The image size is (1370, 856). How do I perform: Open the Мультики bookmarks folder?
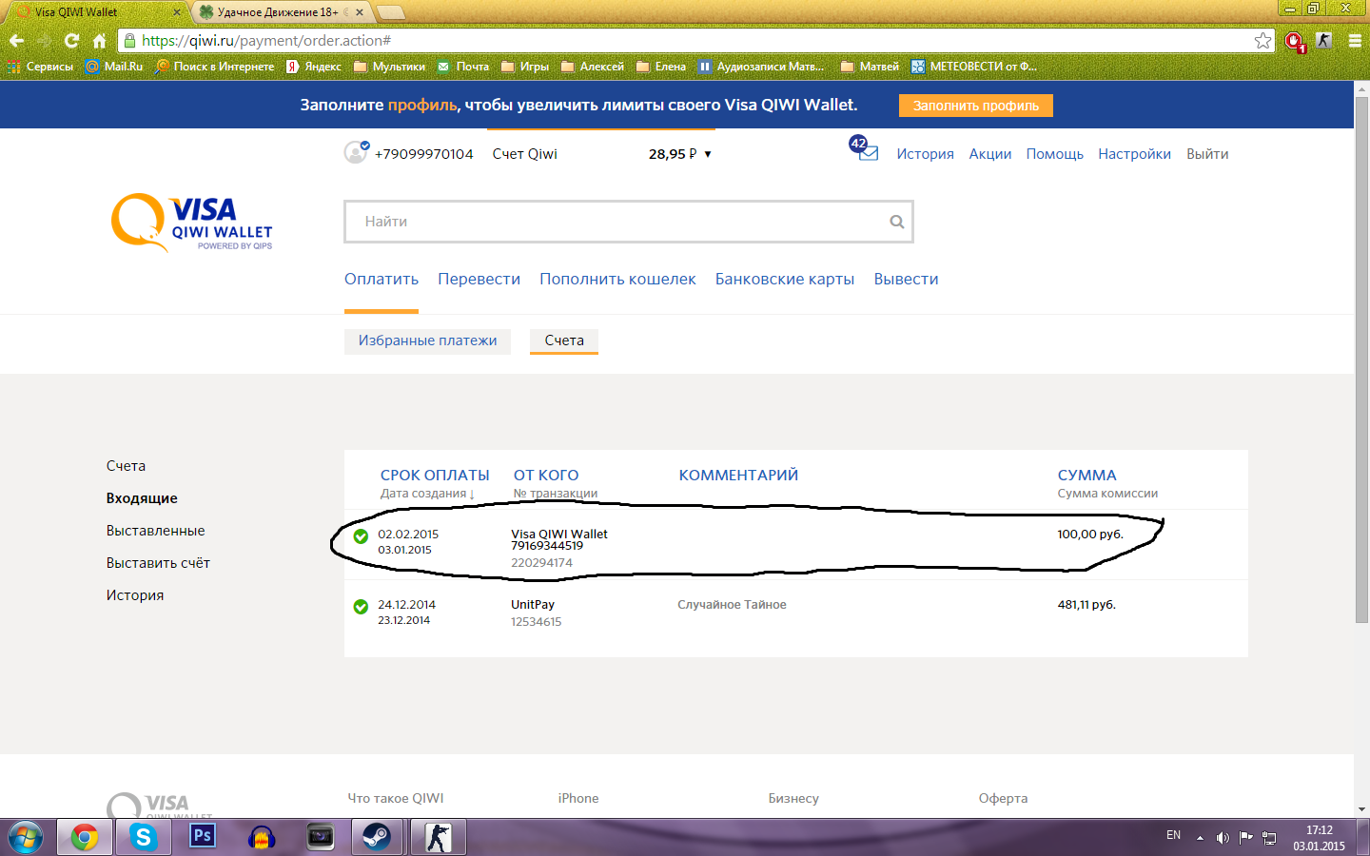coord(389,67)
